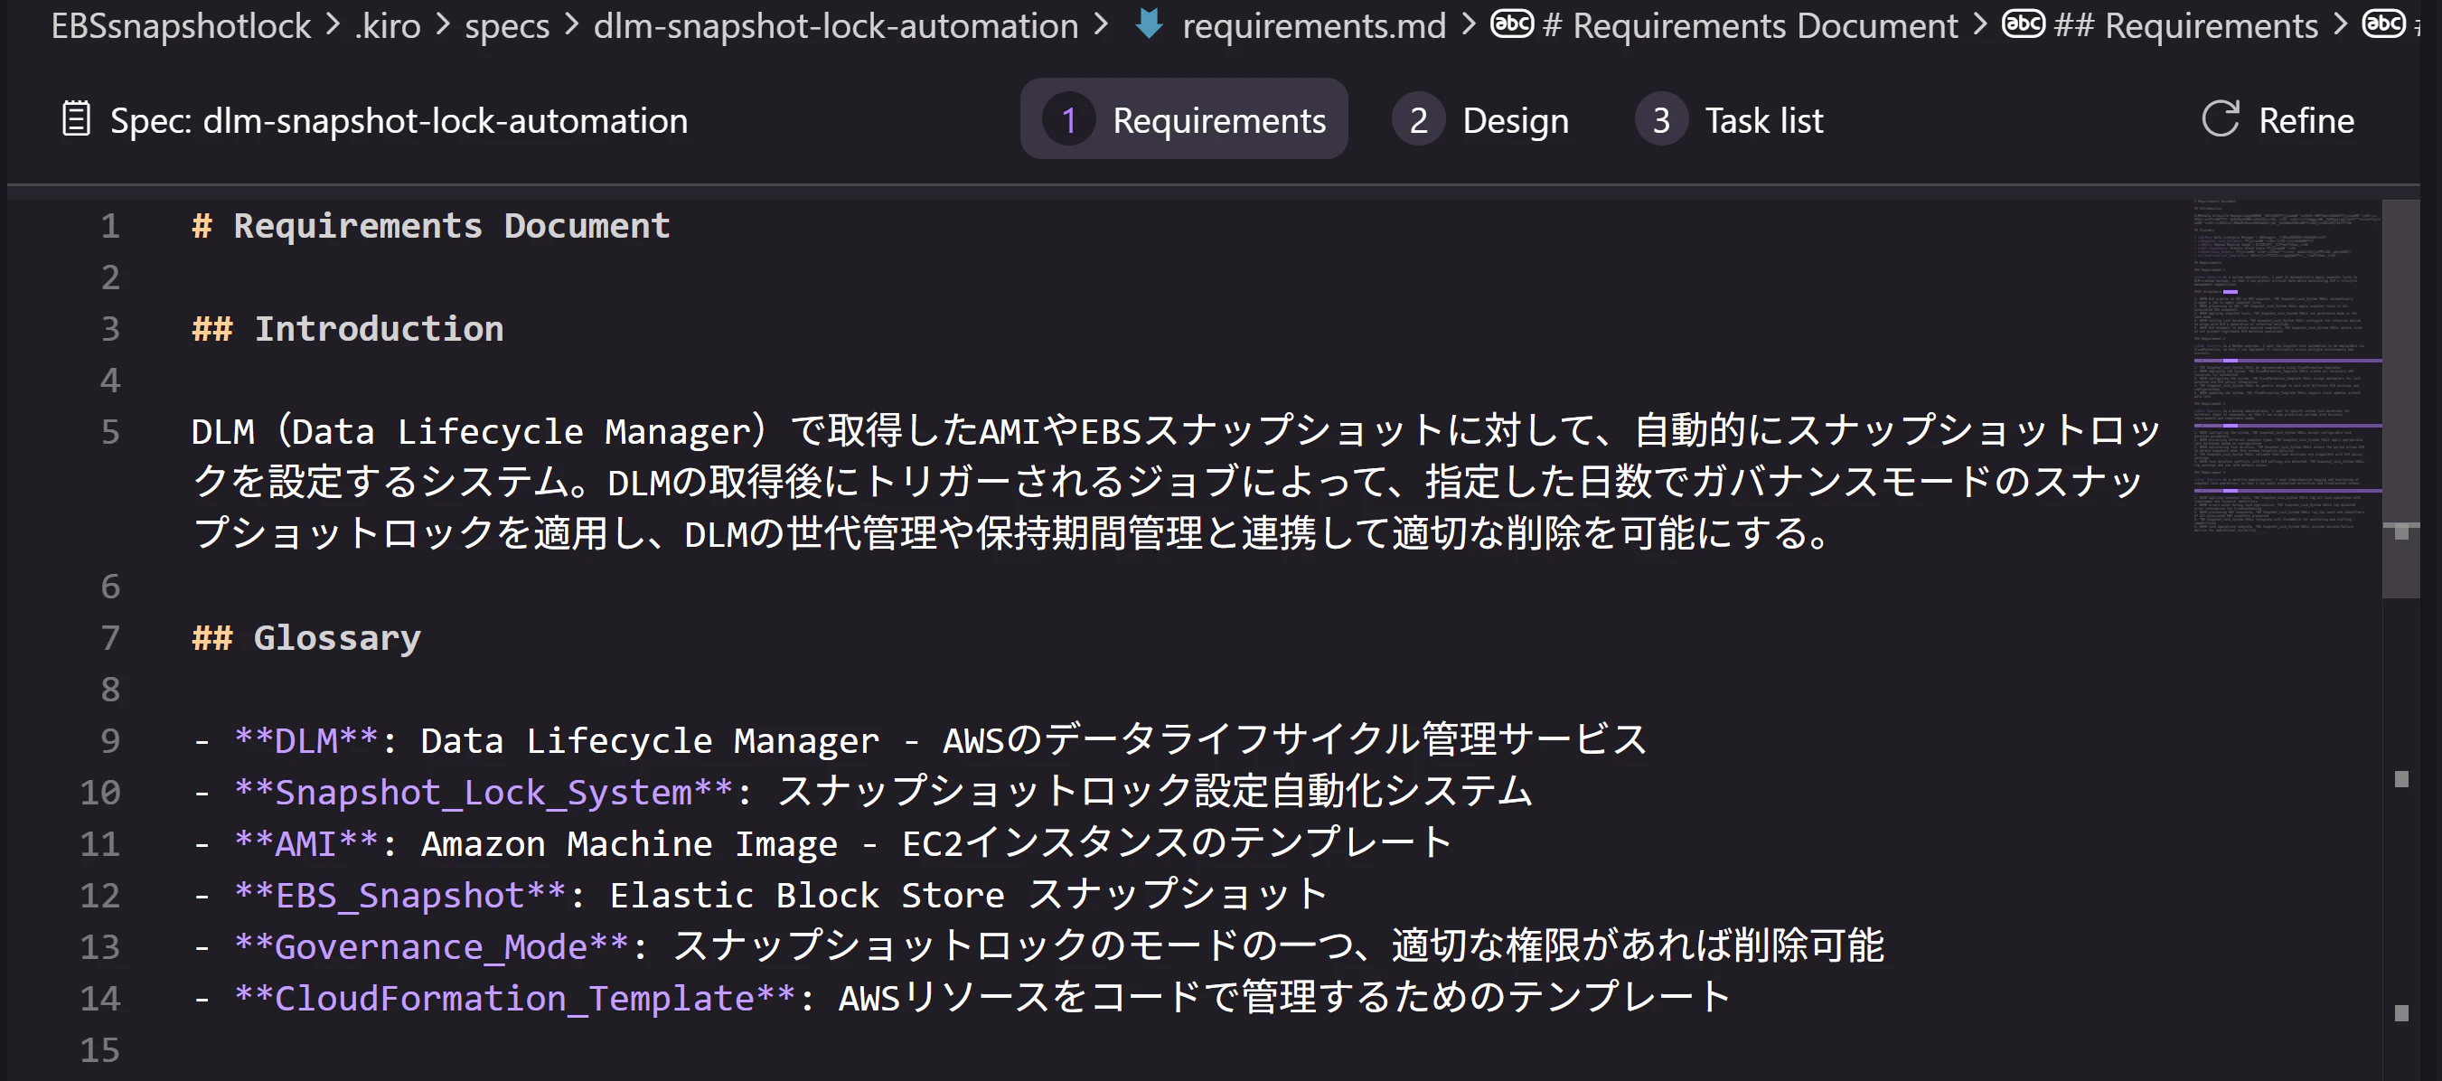Click the step 1 number badge
Viewport: 2442px width, 1081px height.
pyautogui.click(x=1068, y=119)
